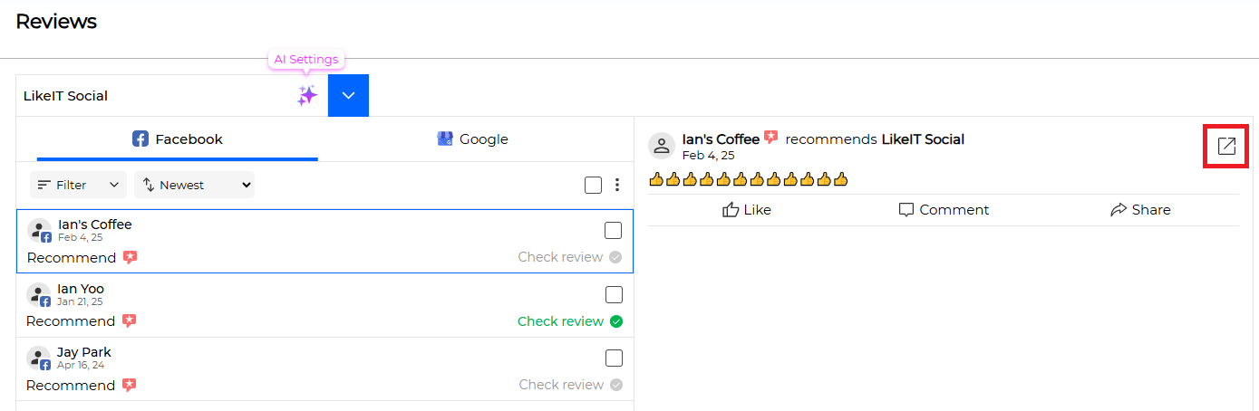Open review in external window icon
The width and height of the screenshot is (1259, 411).
tap(1226, 146)
